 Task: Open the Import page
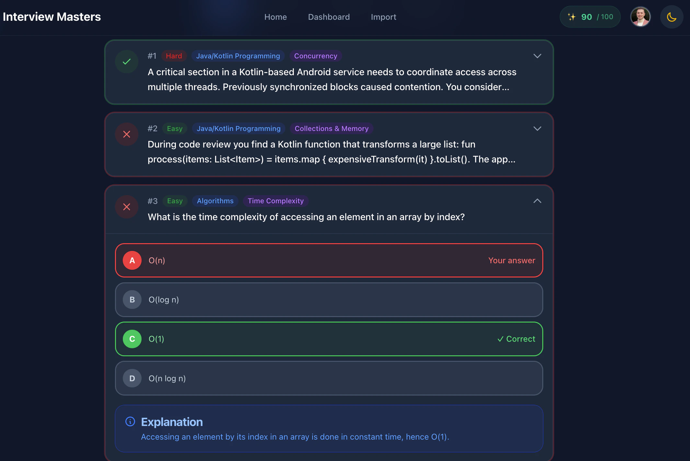point(384,17)
